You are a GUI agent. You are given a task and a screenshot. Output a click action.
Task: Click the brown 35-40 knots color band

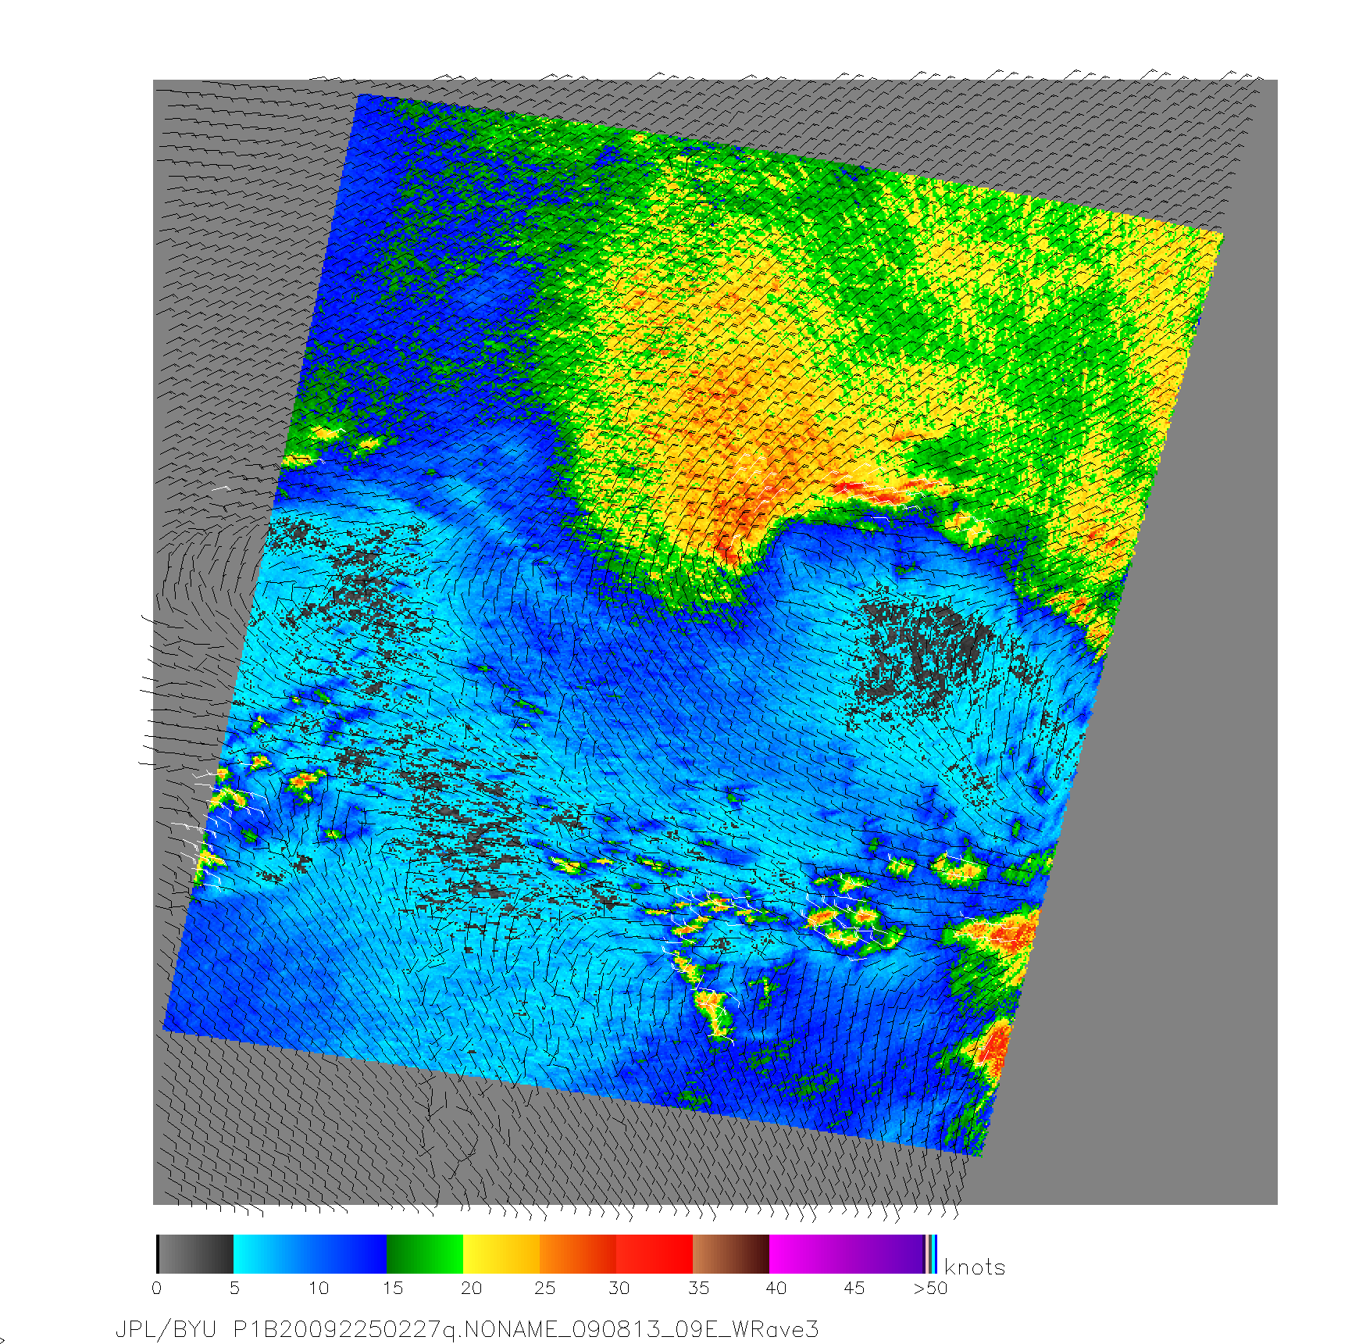pos(731,1254)
